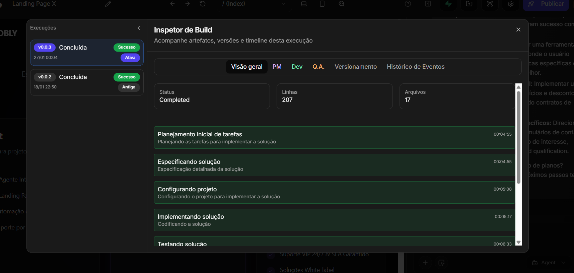Click the back arrow in the top toolbar

pyautogui.click(x=172, y=4)
